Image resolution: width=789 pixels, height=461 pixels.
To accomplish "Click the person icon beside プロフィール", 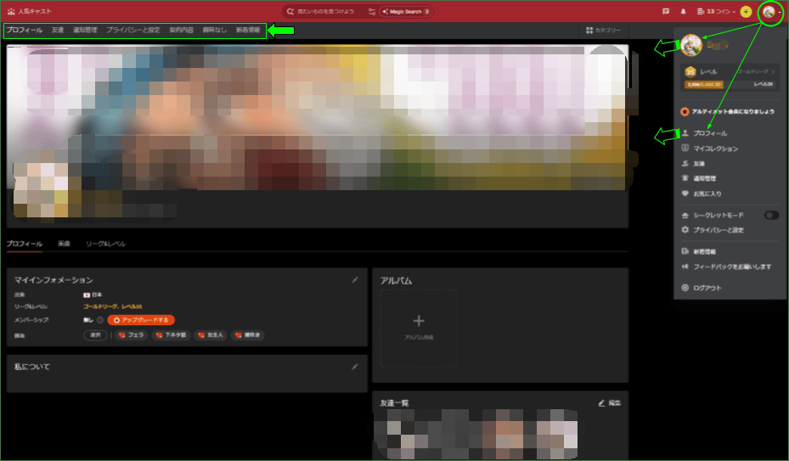I will pyautogui.click(x=685, y=133).
